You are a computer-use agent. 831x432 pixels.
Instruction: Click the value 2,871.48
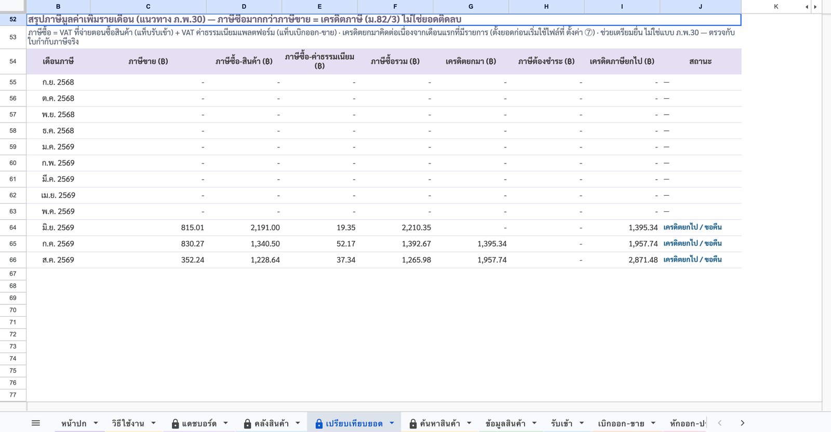(x=643, y=260)
